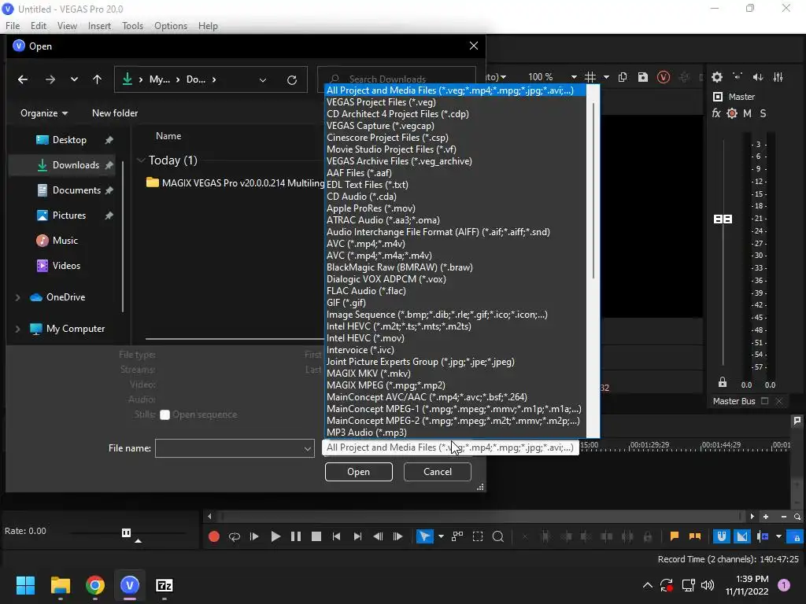The image size is (806, 604).
Task: Adjust the playback Rate slider
Action: coord(127,533)
